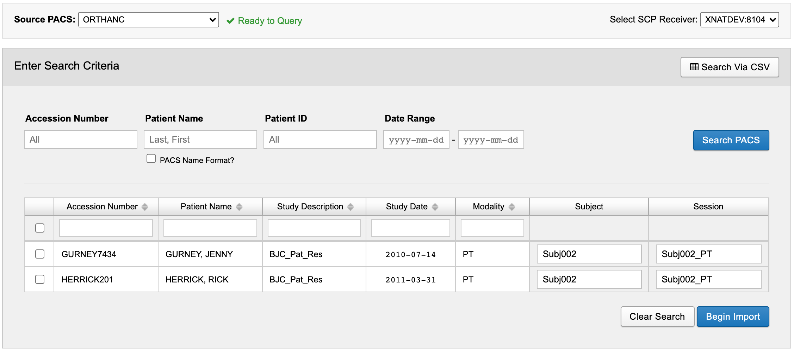
Task: Enable the PACS Name Format checkbox
Action: 151,159
